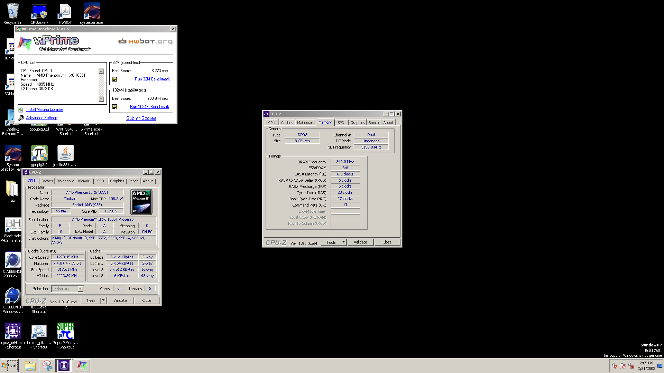Screen dimensions: 664x373
Task: Click CPU List scrollbar down arrow
Action: pyautogui.click(x=101, y=99)
